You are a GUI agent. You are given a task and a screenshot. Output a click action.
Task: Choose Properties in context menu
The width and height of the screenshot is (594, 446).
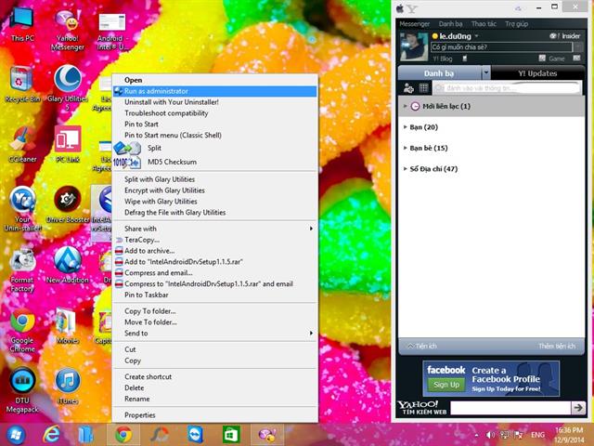(x=214, y=415)
